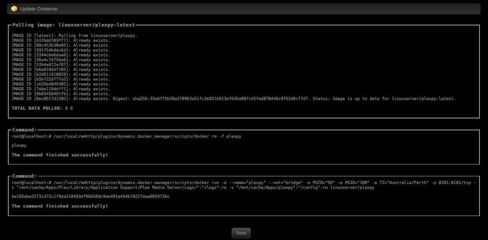Image resolution: width=488 pixels, height=240 pixels.
Task: Click the image ID 26a4c7d756e6 line
Action: pos(61,60)
